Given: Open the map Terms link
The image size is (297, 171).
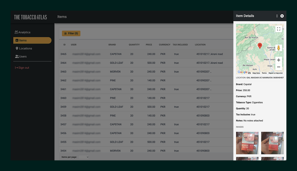Looking at the screenshot, I should point(264,73).
